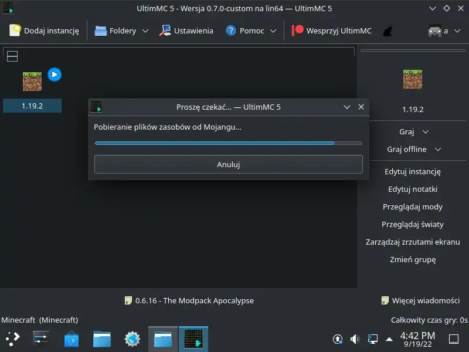Click the blue play badge on instance
The image size is (469, 352).
(55, 75)
